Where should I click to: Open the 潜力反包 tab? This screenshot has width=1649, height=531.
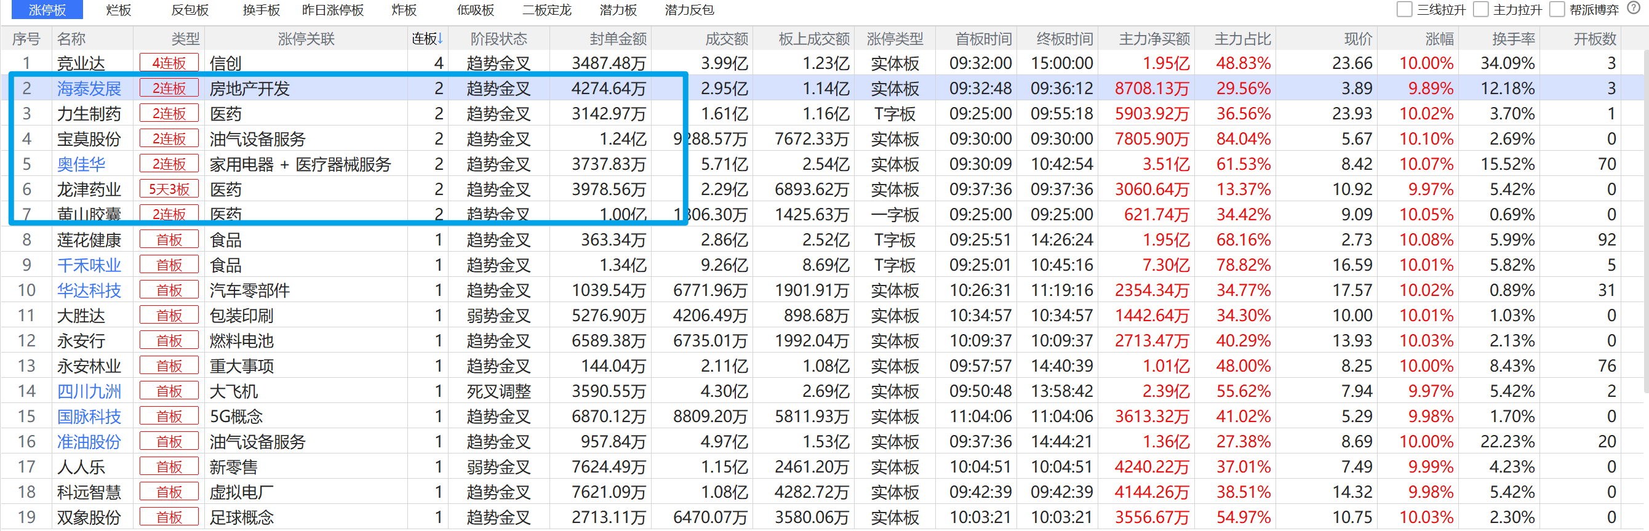(689, 10)
